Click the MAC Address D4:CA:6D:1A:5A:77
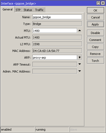Image resolution: width=106 pixels, height=133 pixels. [x=57, y=51]
